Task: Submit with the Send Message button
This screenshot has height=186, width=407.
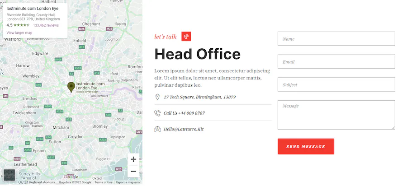Action: 306,146
